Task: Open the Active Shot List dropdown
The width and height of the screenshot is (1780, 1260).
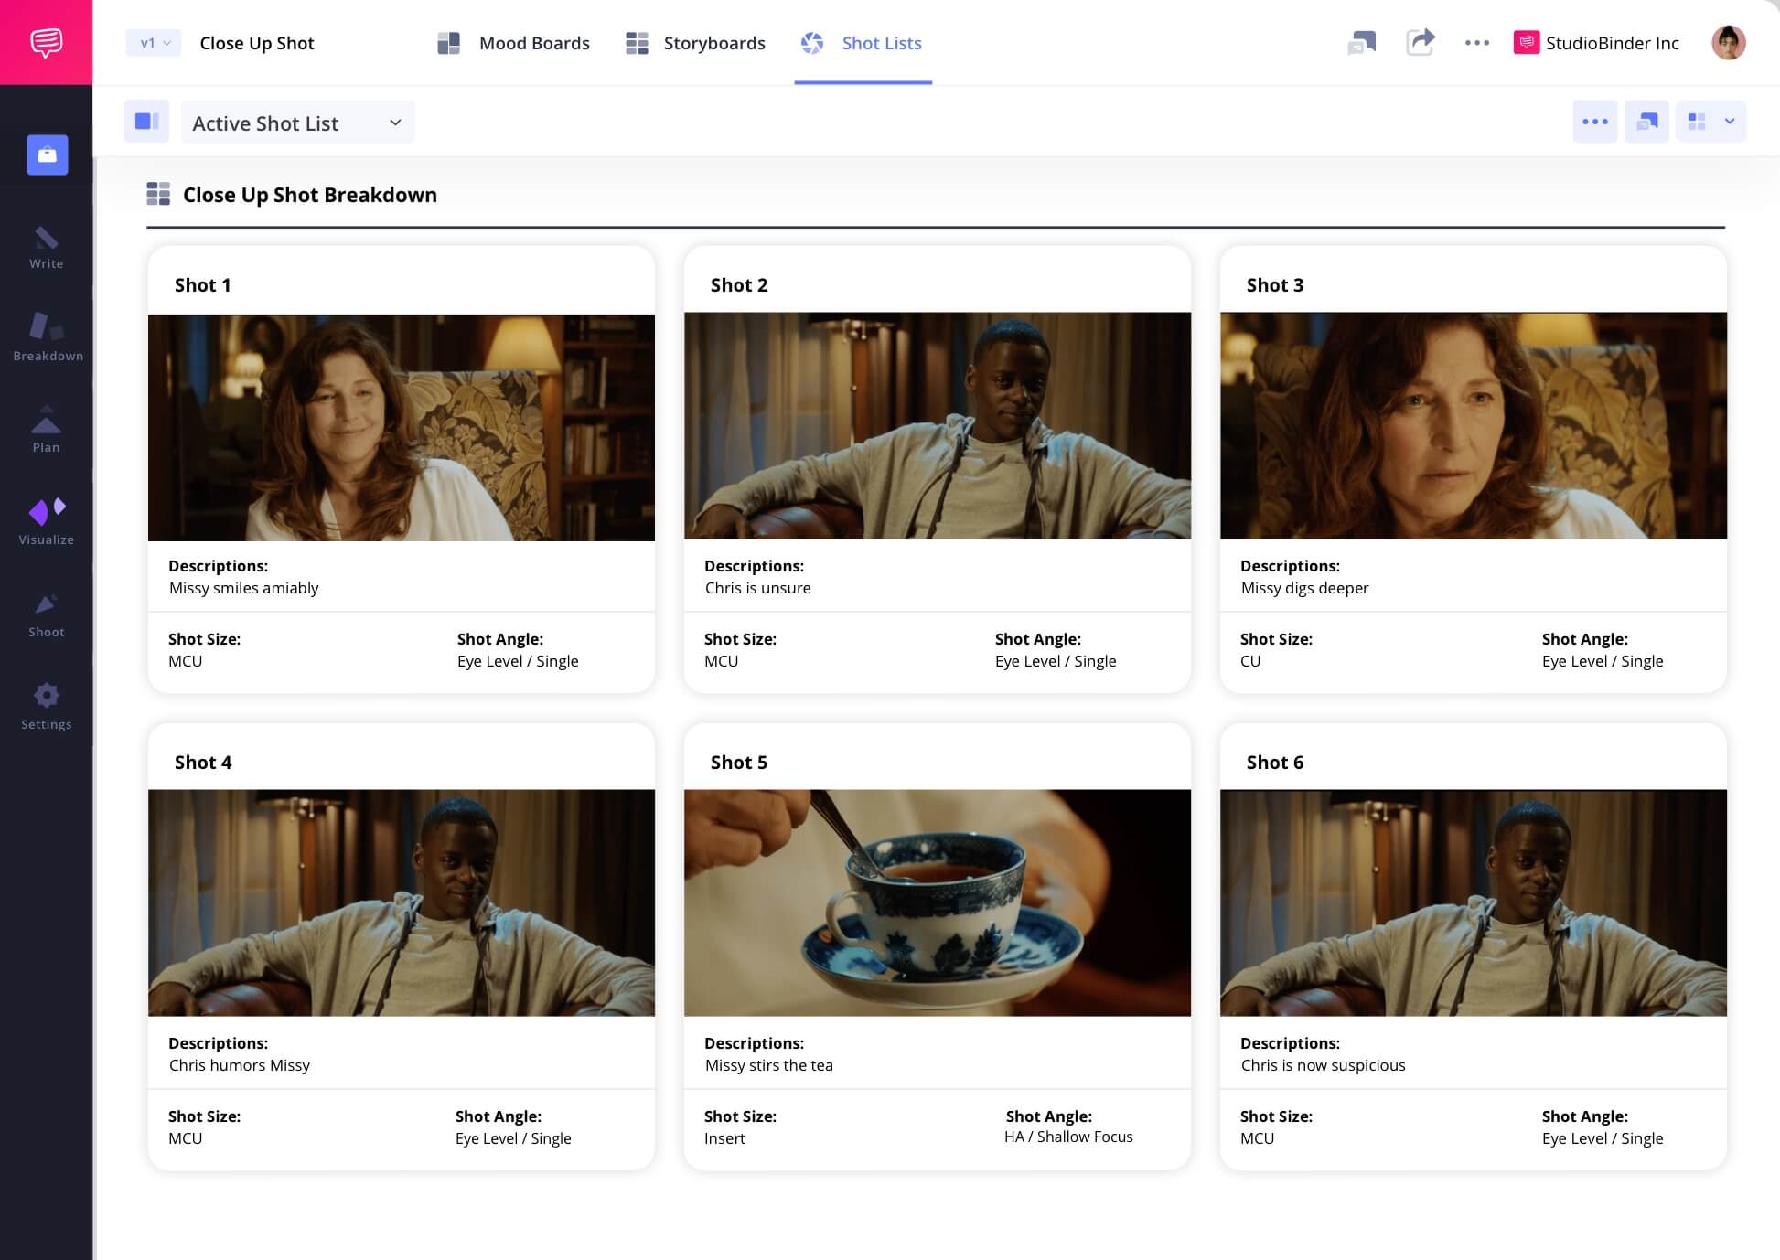Action: [297, 123]
